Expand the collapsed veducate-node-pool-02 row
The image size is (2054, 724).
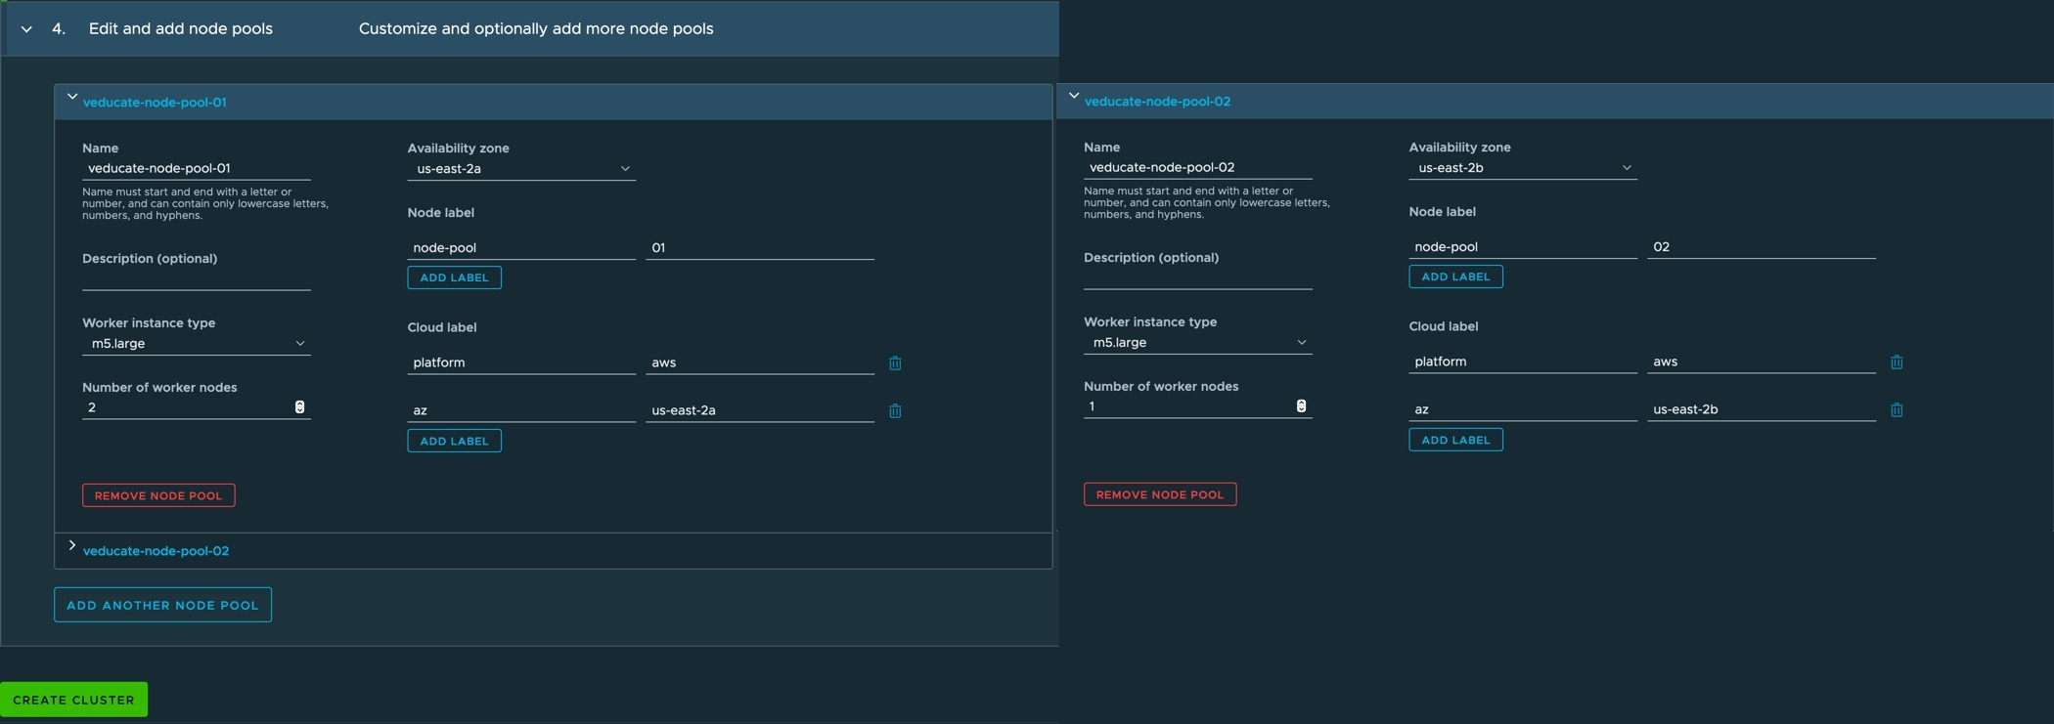(72, 545)
